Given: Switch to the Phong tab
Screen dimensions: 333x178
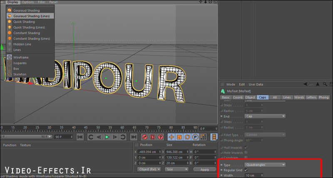Looking at the screenshot, I should point(324,97).
